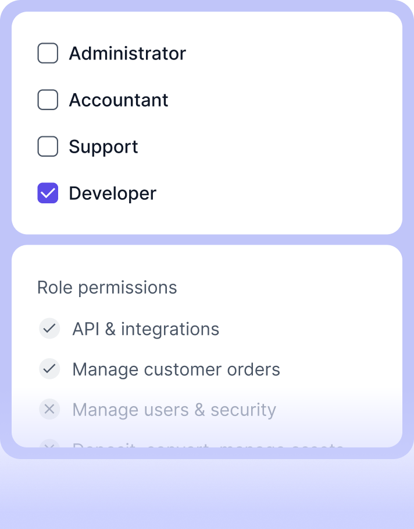Click the API & integrations permission text
Screen dimensions: 414x529
(145, 329)
